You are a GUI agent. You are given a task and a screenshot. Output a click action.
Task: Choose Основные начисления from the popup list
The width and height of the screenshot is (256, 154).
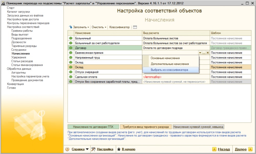(x=165, y=58)
